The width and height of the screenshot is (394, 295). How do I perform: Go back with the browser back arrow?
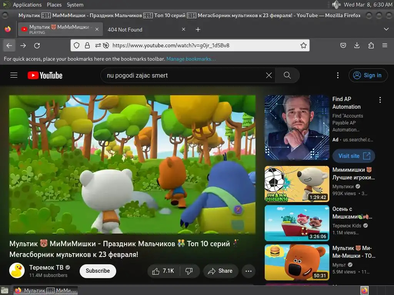[x=9, y=45]
